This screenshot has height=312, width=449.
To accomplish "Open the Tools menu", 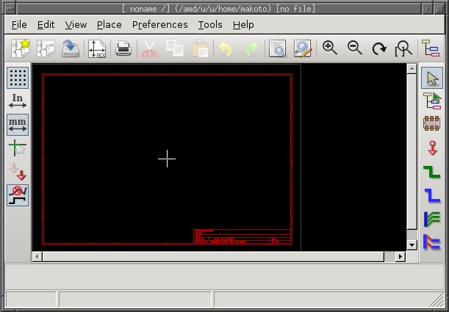I will [210, 24].
